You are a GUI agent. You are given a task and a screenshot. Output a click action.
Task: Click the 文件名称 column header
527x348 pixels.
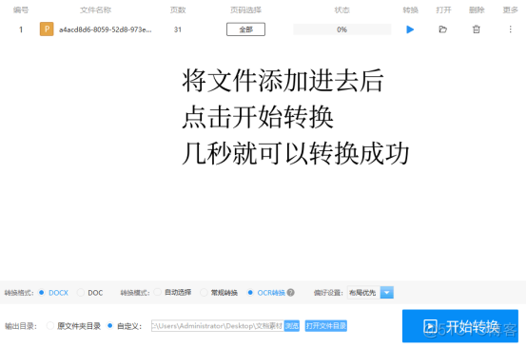coord(95,10)
